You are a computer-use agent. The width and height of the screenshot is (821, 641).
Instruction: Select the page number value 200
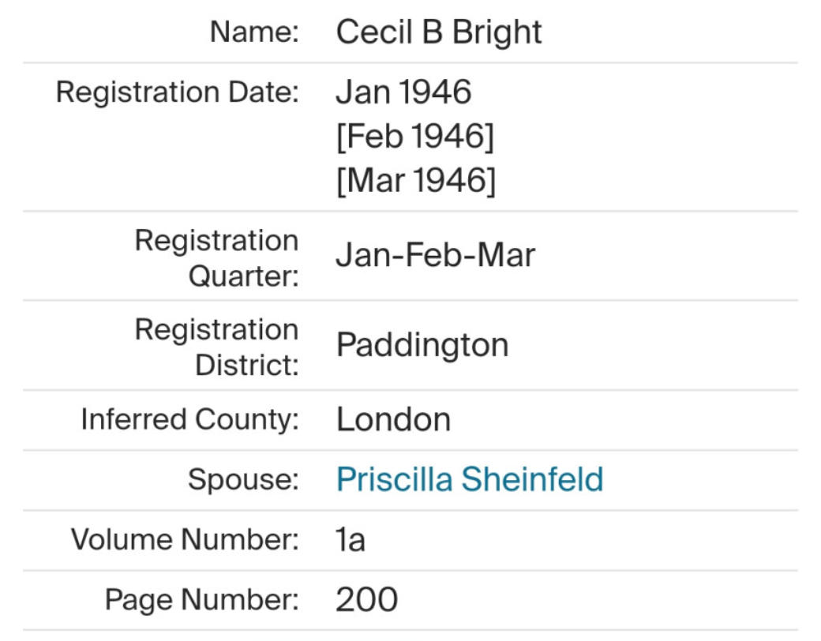[366, 600]
